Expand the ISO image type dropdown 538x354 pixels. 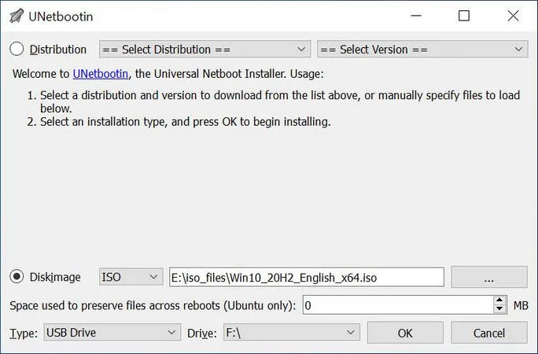click(131, 277)
